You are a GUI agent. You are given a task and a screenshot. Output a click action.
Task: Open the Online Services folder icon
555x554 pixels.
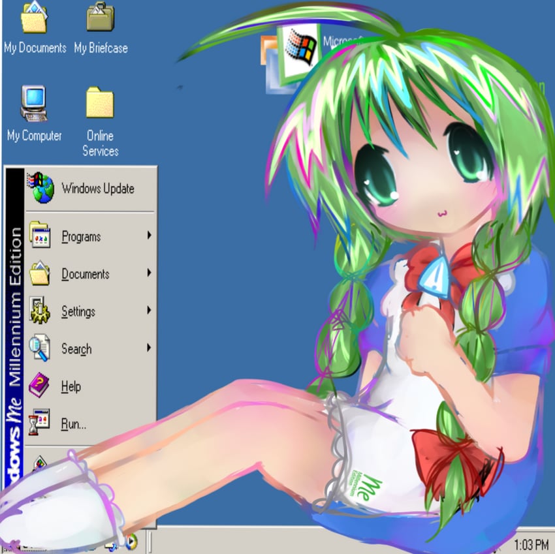click(100, 103)
